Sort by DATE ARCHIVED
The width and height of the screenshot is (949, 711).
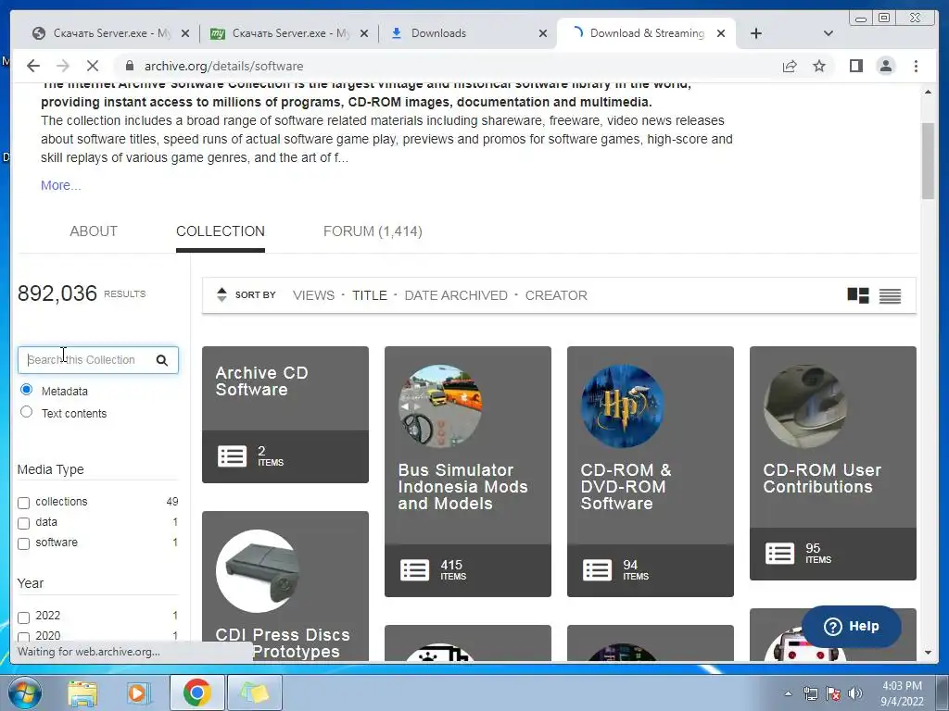[456, 295]
